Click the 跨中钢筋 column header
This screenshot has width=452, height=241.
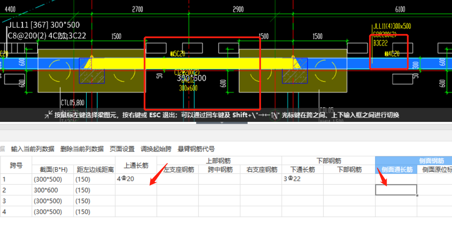click(x=219, y=169)
